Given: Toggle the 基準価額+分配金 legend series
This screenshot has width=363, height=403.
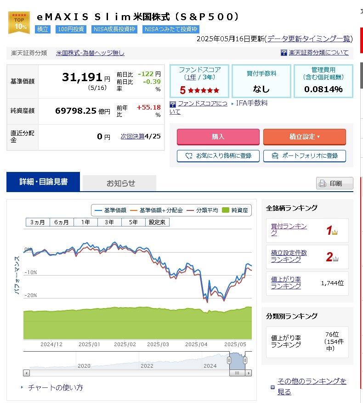Looking at the screenshot, I should (x=156, y=210).
